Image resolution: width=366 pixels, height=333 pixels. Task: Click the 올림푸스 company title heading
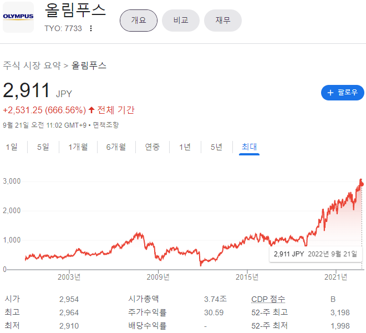pos(75,11)
